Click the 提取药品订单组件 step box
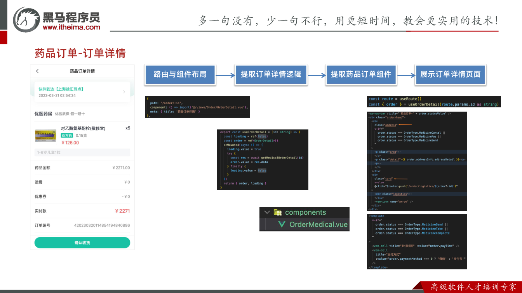 [x=361, y=74]
